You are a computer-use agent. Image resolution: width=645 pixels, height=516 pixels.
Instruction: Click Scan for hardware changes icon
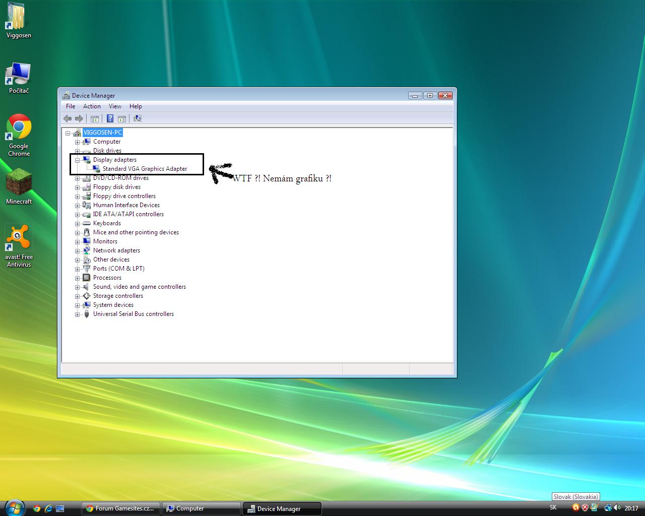[x=137, y=118]
